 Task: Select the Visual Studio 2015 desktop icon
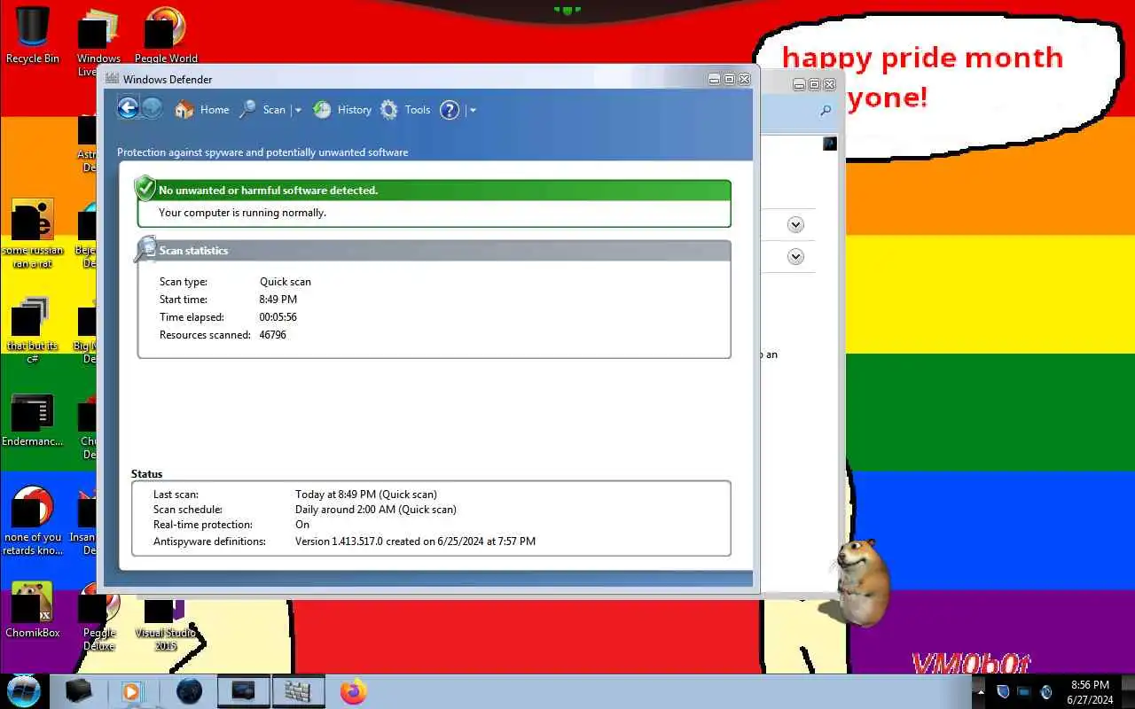click(x=166, y=622)
